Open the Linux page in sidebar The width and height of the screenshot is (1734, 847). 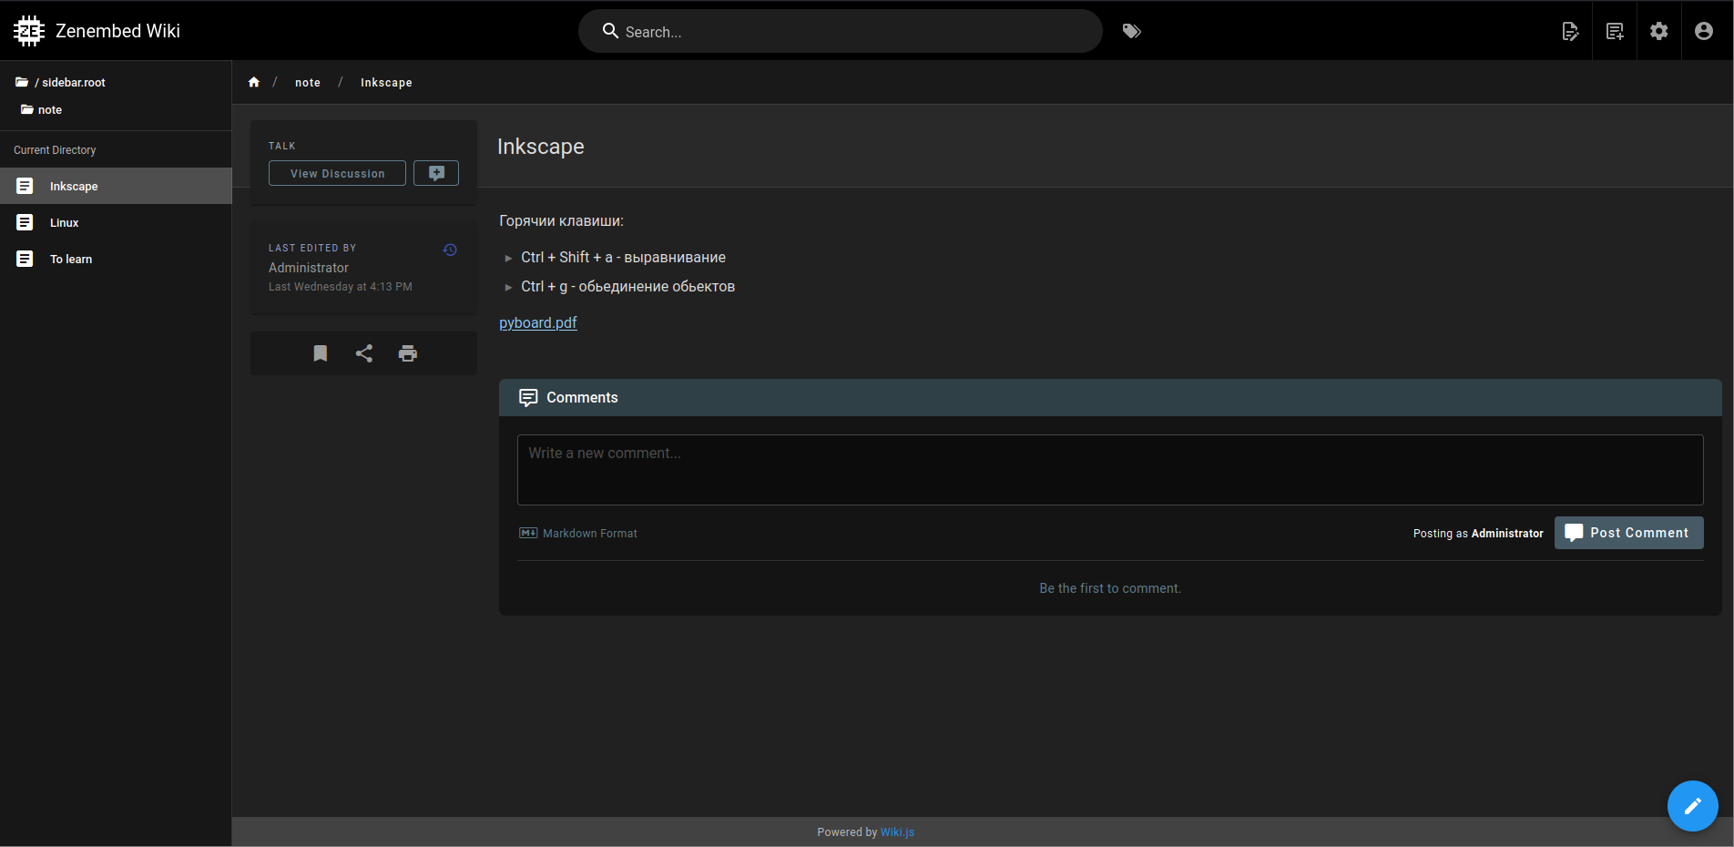click(x=116, y=222)
